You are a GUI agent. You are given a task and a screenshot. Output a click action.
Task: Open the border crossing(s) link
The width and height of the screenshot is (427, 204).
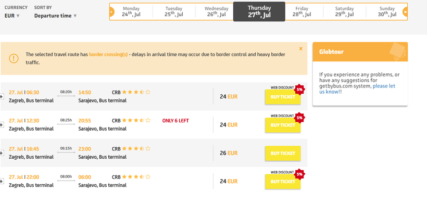(108, 55)
